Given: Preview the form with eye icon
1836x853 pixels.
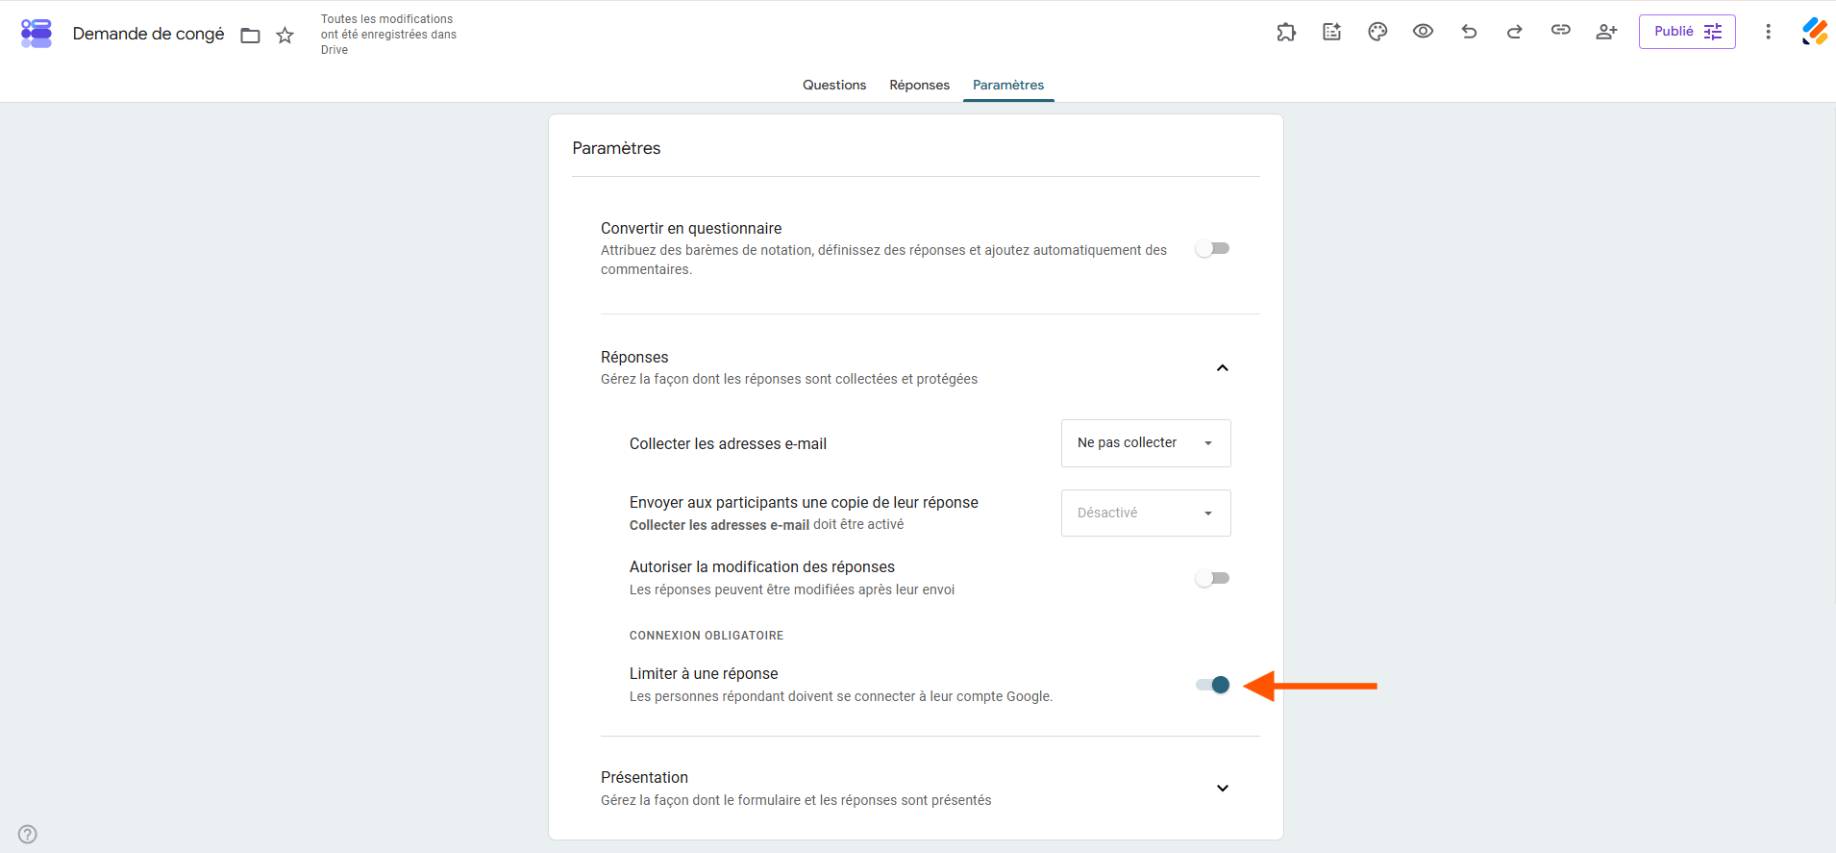Looking at the screenshot, I should click(x=1423, y=32).
